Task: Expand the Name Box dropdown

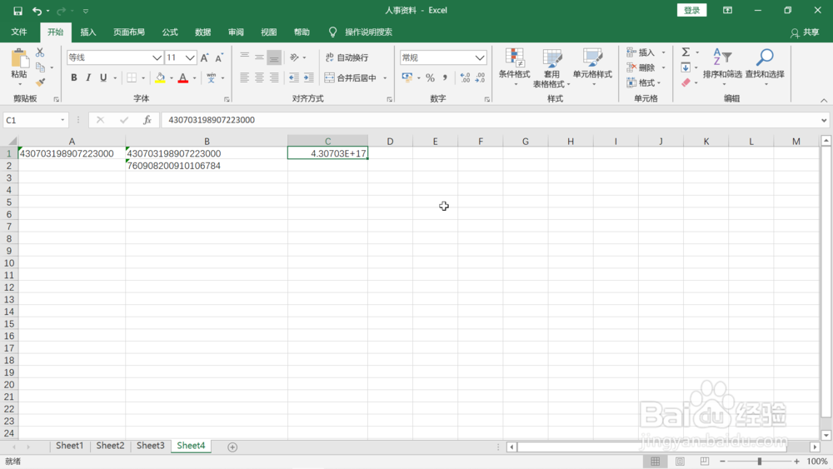Action: pos(62,120)
